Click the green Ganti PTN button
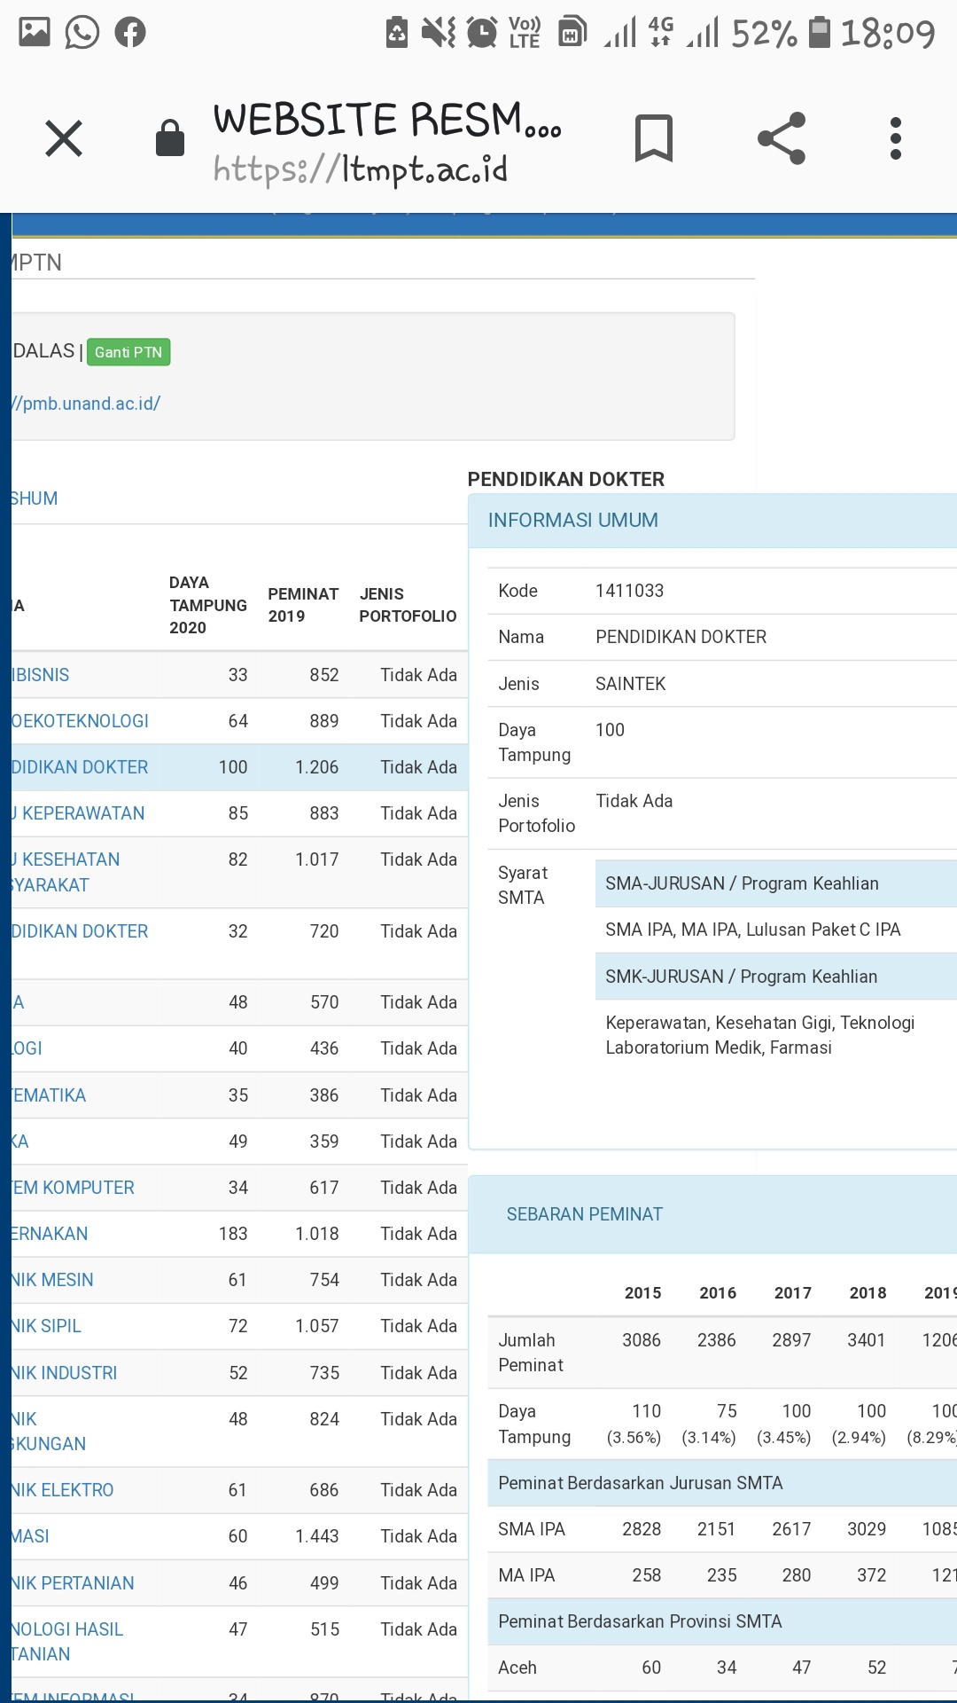 tap(128, 352)
